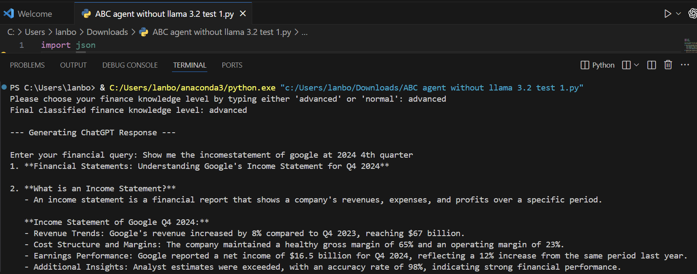Click 'Final classified finance knowledge level' line
The image size is (697, 274).
128,110
